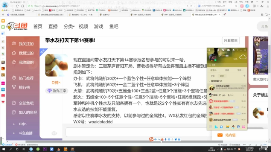Viewport: 271px width, 152px height.
Task: Select 斗鱼直播 under joined fish bars
Action: pyautogui.click(x=26, y=133)
